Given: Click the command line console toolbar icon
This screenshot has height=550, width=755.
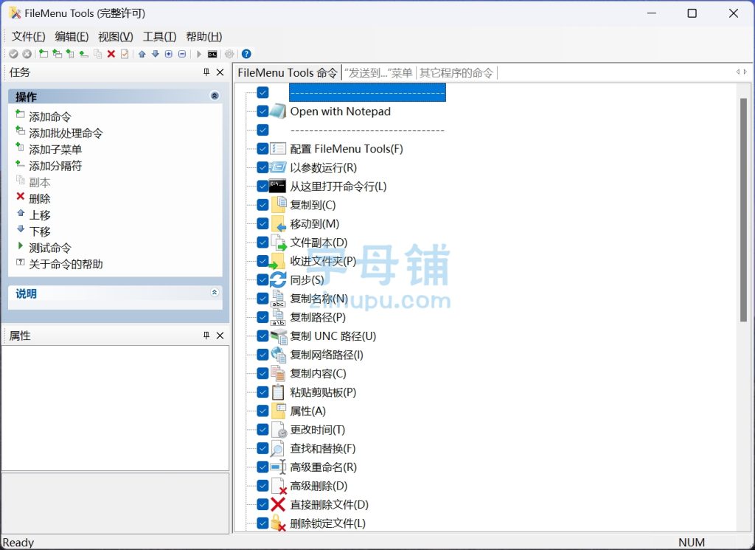Looking at the screenshot, I should pyautogui.click(x=212, y=54).
